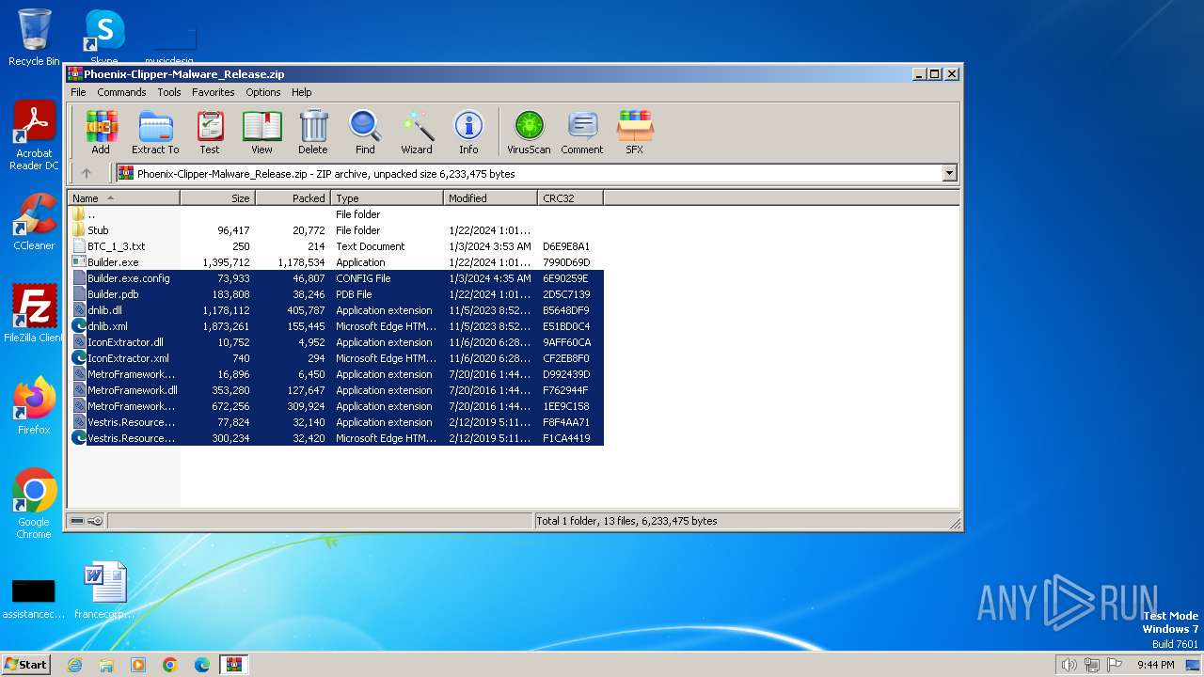Select the dnlib.xml file
The width and height of the screenshot is (1204, 677).
(x=336, y=326)
